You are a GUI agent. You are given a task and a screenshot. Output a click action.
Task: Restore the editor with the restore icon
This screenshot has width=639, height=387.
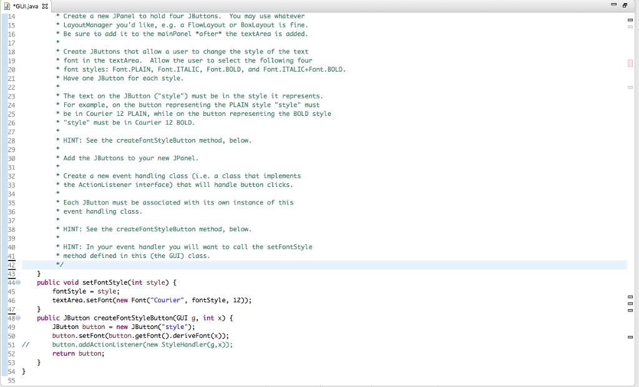pos(626,5)
